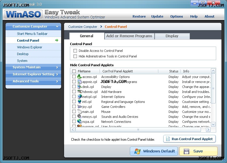Check the mmsys.cpl row checkbox
The image size is (227, 163).
tap(74, 116)
